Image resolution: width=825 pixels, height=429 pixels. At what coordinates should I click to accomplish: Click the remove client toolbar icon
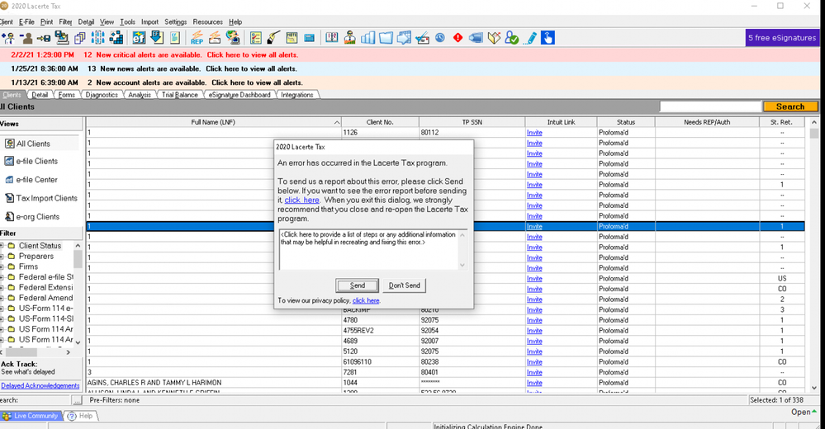26,38
